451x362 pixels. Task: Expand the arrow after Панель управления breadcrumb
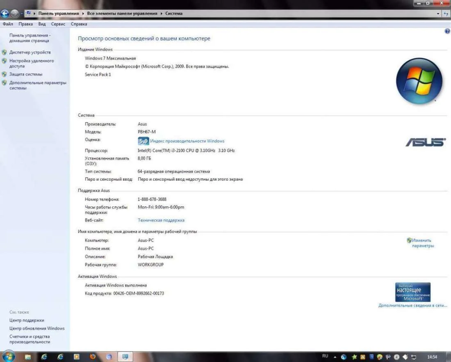pos(83,14)
